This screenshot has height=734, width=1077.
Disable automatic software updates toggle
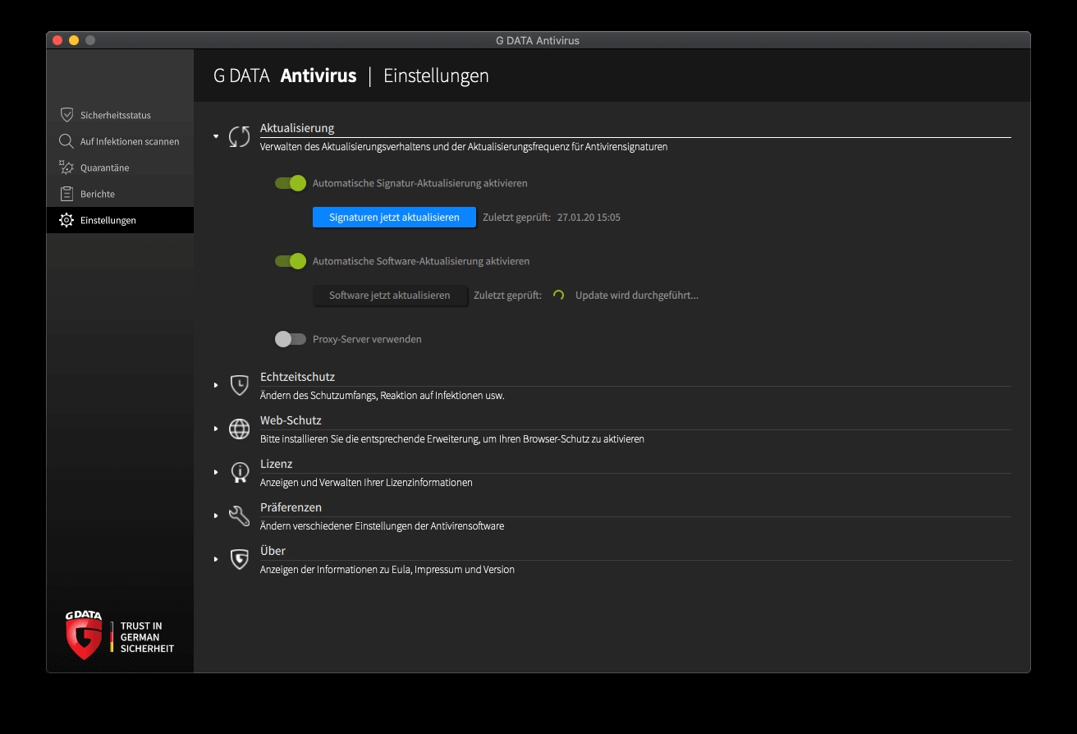[291, 261]
